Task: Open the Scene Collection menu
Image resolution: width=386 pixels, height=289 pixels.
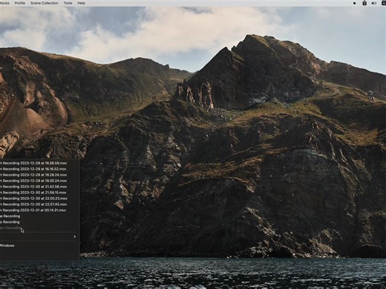Action: point(45,3)
